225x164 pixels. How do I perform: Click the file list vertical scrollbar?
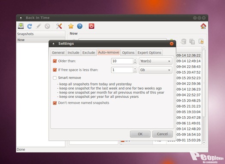click(204, 84)
